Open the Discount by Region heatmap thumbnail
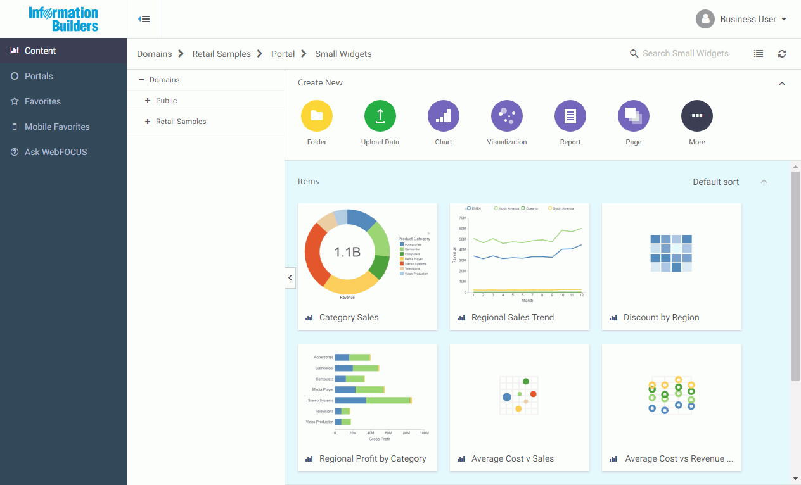Image resolution: width=801 pixels, height=485 pixels. (x=672, y=253)
